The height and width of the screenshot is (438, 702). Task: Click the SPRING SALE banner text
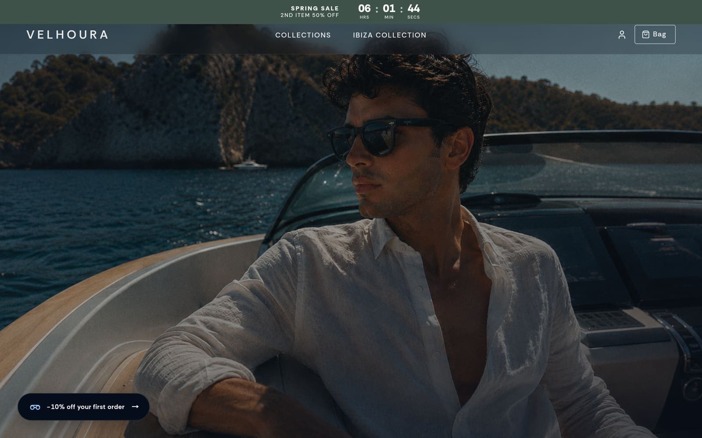click(x=315, y=8)
